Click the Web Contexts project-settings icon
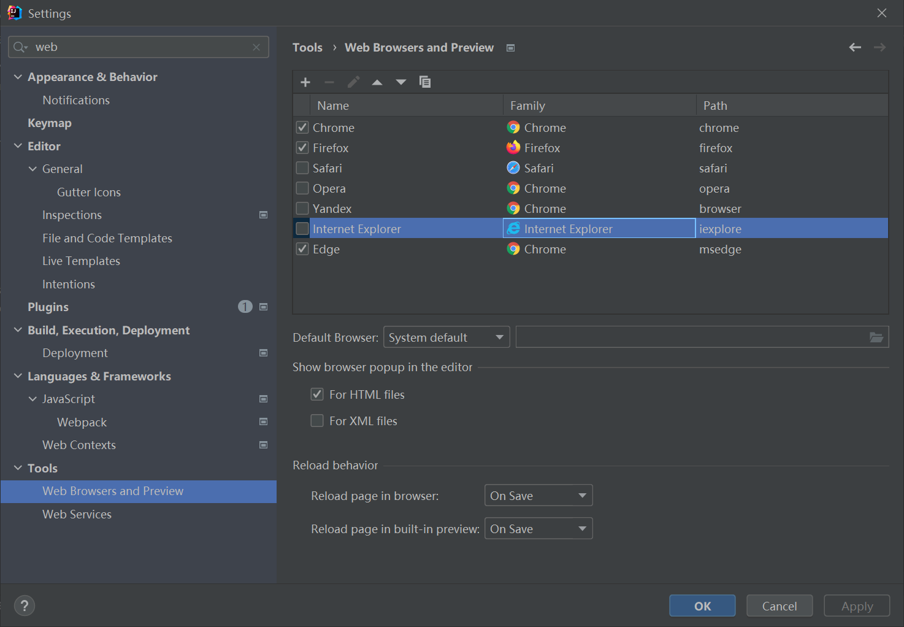 (x=264, y=445)
